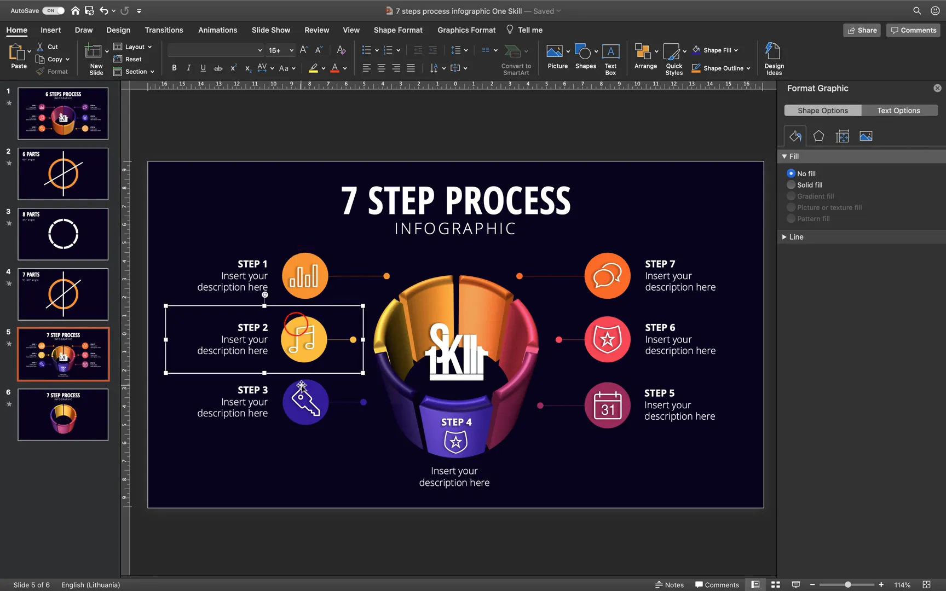Toggle AutoSave off
This screenshot has width=946, height=591.
53,10
